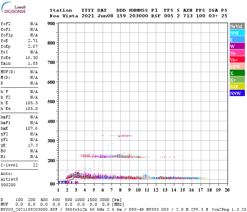Click the Lowell Digisonde logo
The width and height of the screenshot is (247, 212).
click(x=13, y=7)
